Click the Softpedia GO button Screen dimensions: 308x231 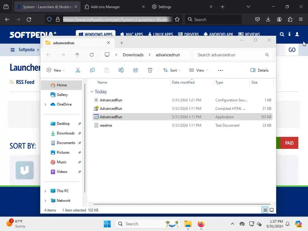[292, 50]
